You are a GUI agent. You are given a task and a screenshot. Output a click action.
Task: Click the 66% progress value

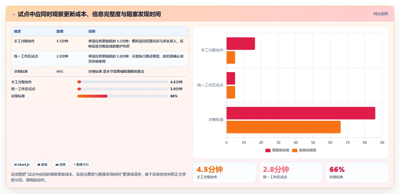[174, 96]
